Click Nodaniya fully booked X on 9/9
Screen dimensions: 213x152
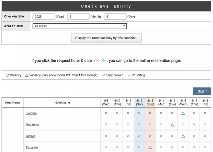pos(106,124)
